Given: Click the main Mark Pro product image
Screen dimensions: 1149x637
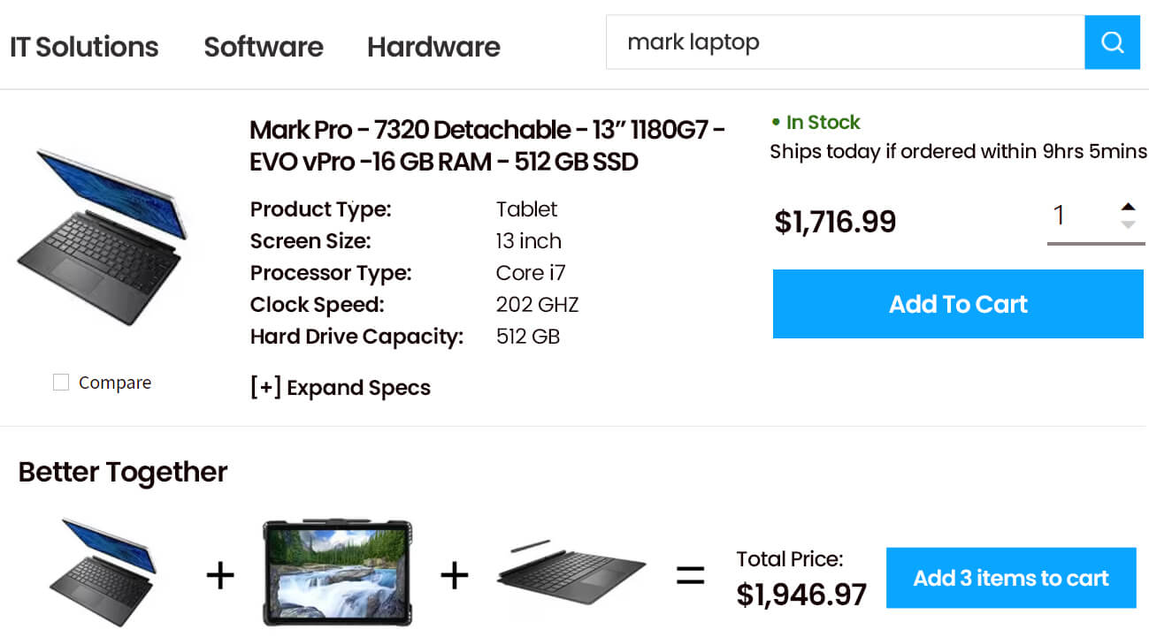Looking at the screenshot, I should tap(102, 237).
